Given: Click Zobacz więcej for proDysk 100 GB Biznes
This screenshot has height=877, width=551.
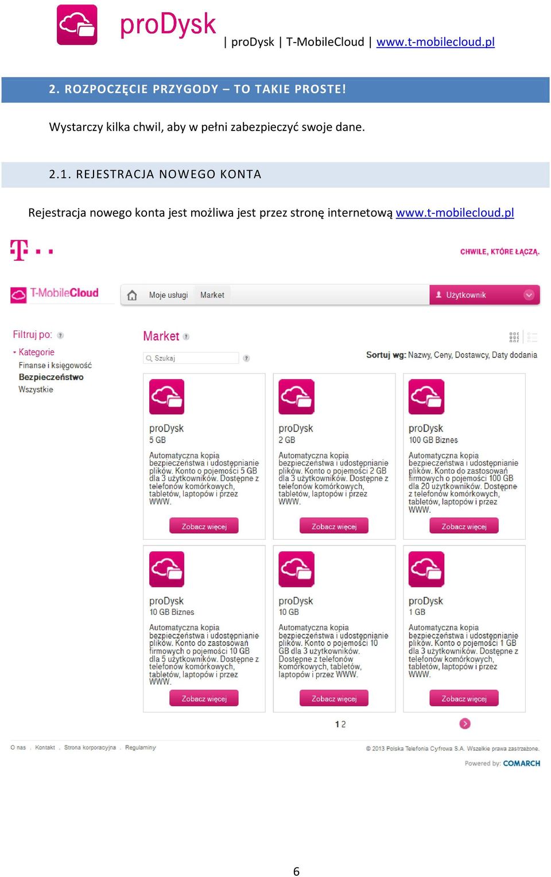Looking at the screenshot, I should (464, 526).
